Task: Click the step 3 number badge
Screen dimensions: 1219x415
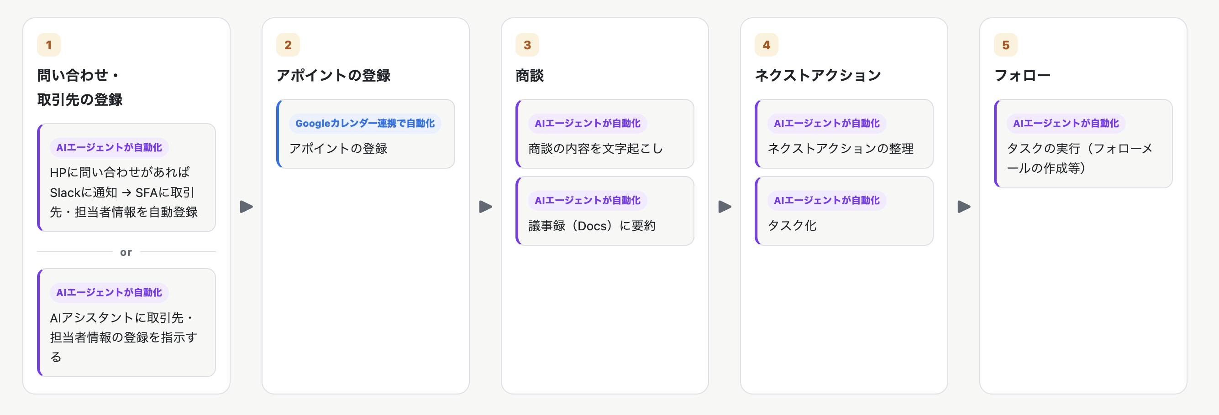Action: pos(527,45)
